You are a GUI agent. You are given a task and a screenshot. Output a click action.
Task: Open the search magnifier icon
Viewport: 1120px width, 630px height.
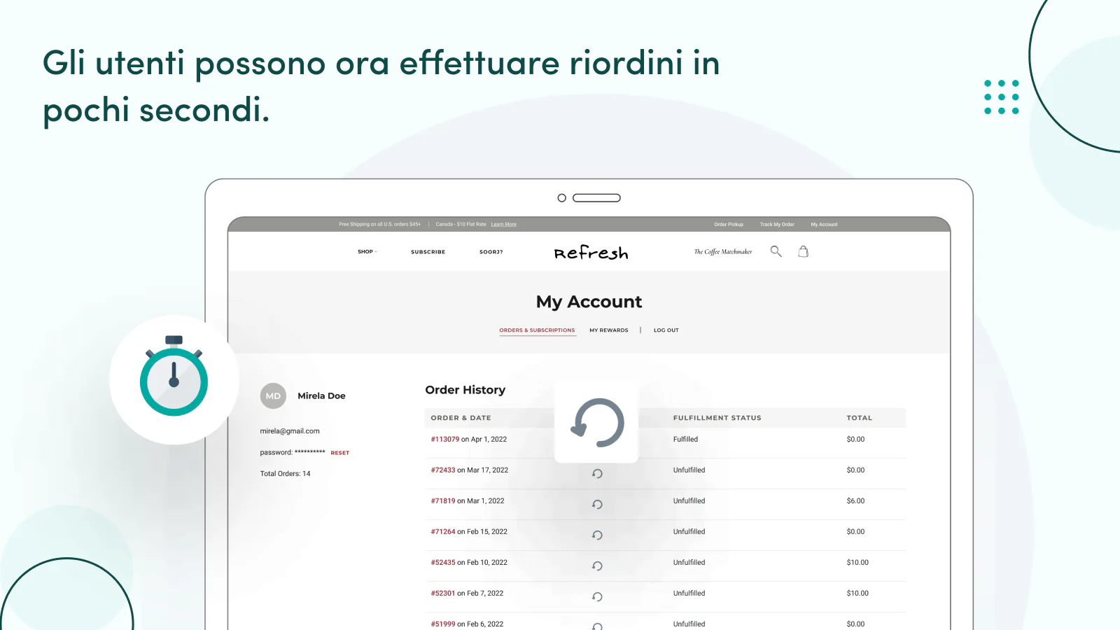point(776,251)
